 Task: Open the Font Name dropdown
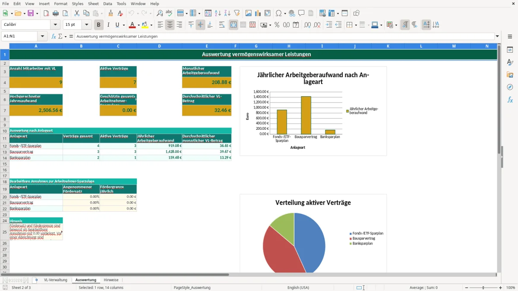[x=55, y=25]
